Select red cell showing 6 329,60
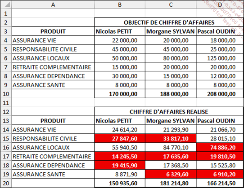 click(171, 174)
